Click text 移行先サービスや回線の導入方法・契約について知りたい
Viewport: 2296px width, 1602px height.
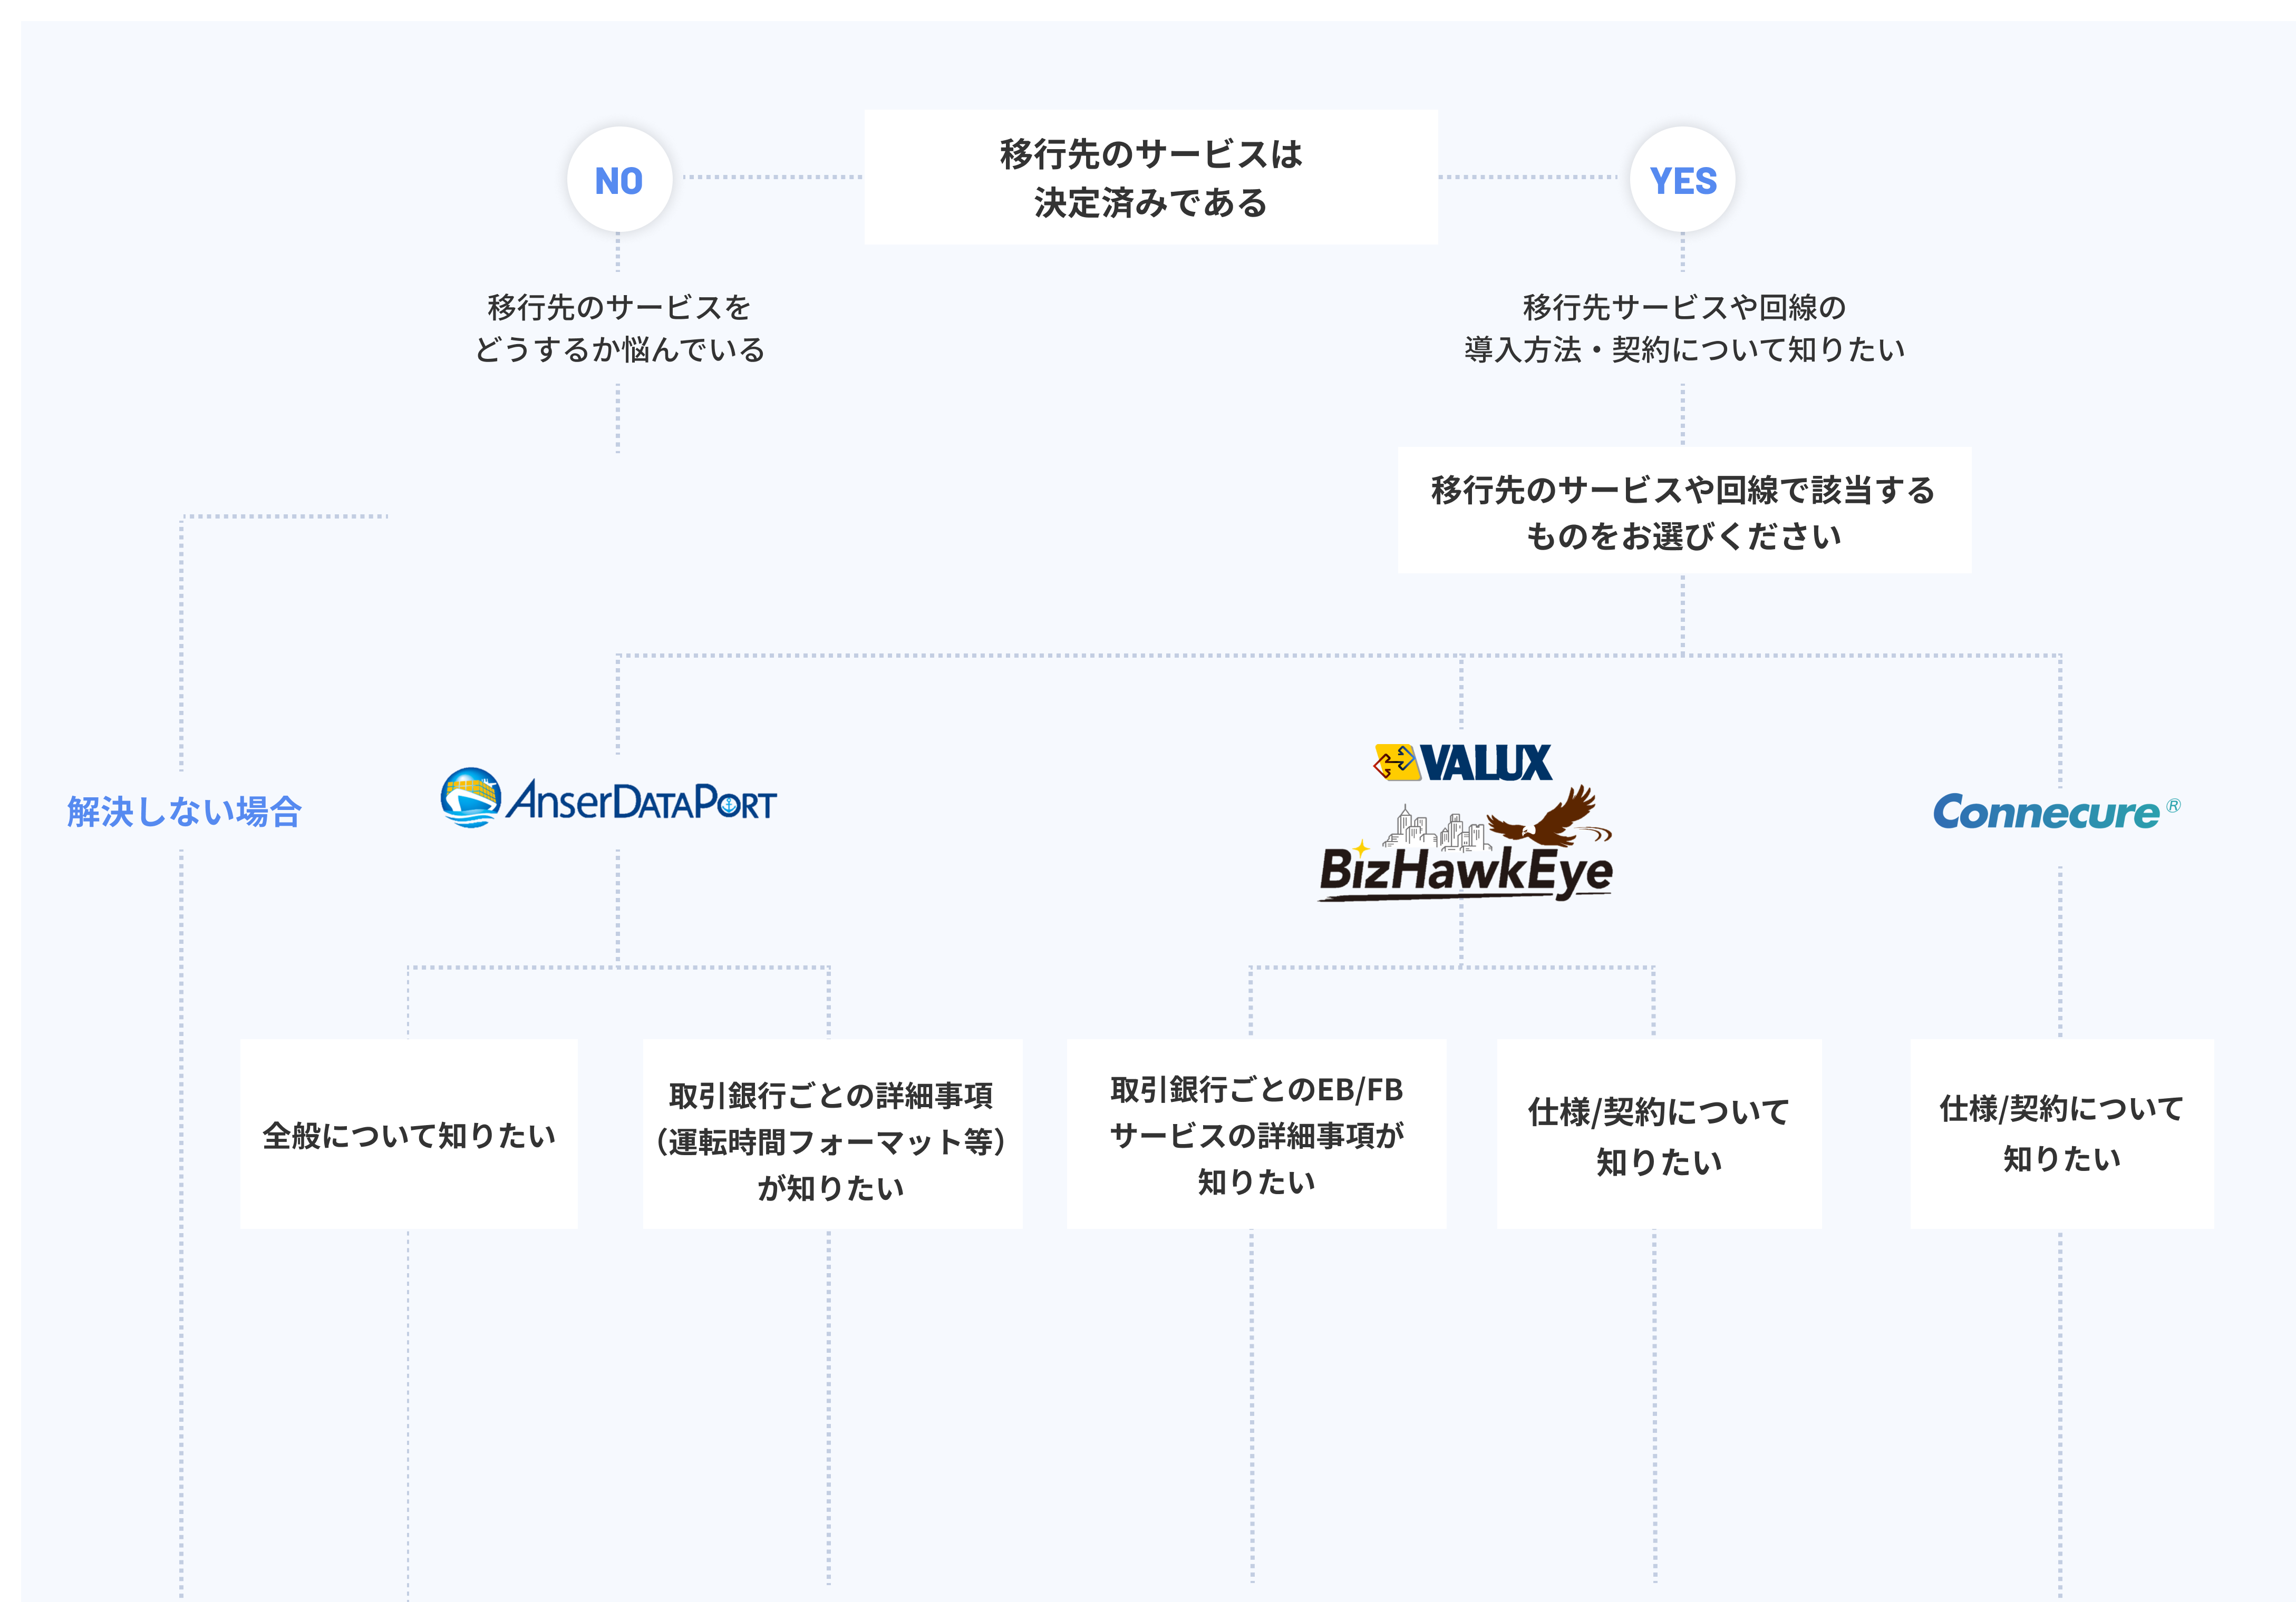coord(1684,328)
